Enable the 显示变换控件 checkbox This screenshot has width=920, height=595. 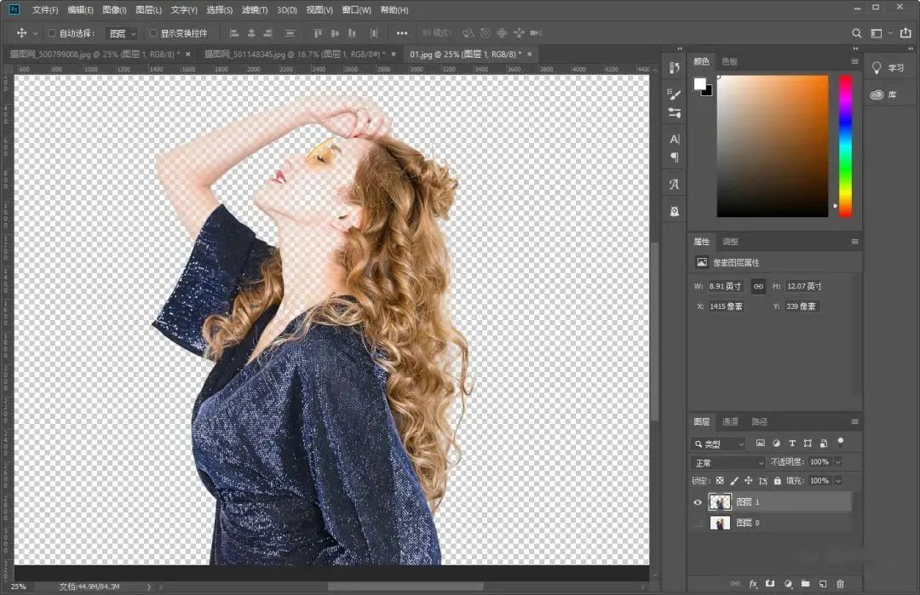click(153, 33)
